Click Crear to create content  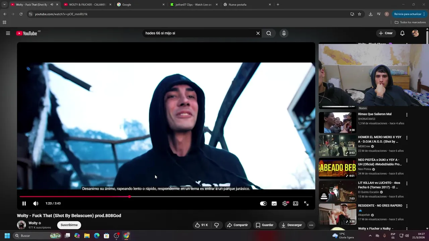coord(386,33)
